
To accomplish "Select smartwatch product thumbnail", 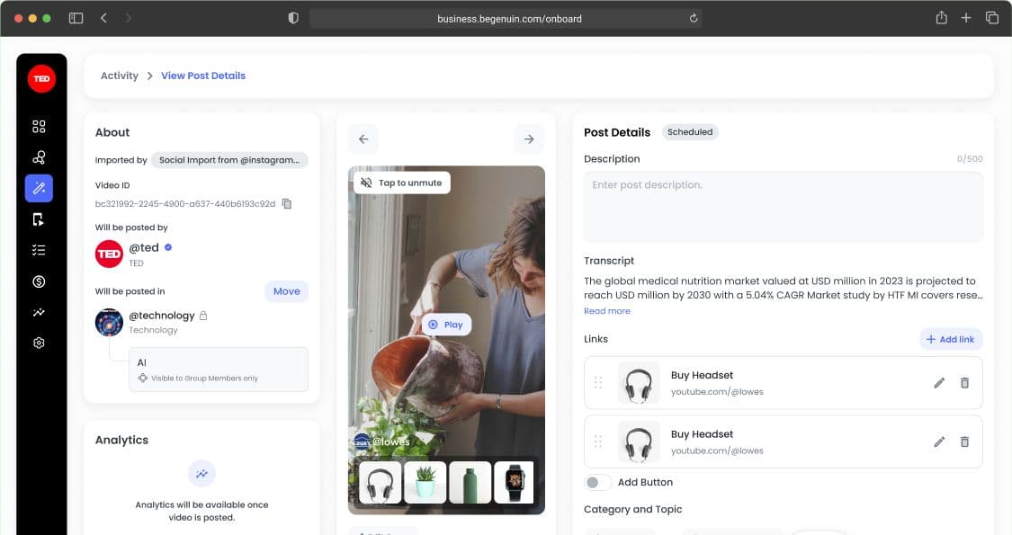I will [x=514, y=482].
